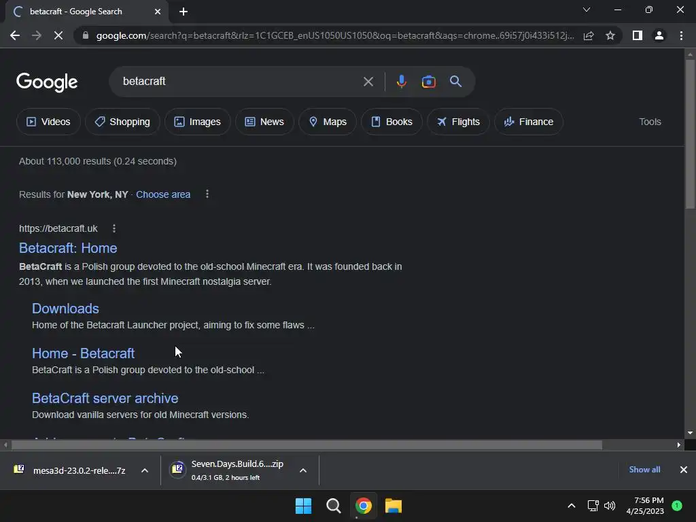Open Windows taskbar search
Viewport: 696px width, 522px height.
tap(333, 506)
